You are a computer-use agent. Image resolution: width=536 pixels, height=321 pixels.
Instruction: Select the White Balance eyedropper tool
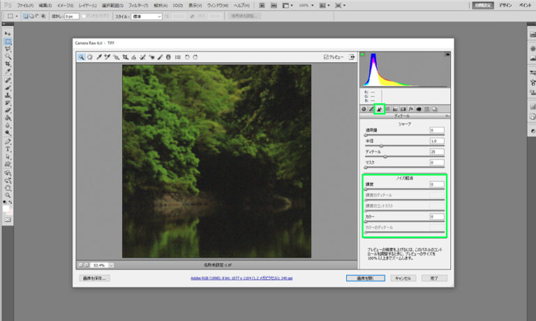(99, 57)
